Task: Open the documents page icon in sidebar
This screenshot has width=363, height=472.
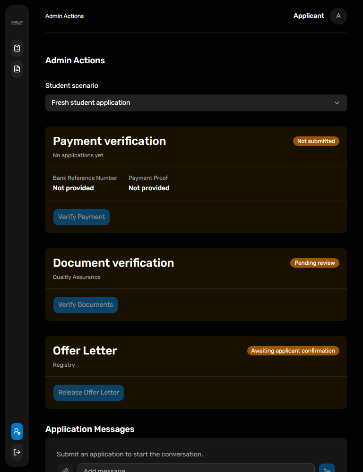Action: [17, 69]
